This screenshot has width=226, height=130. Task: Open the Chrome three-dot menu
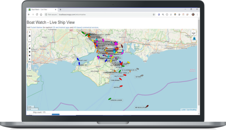coord(197,14)
